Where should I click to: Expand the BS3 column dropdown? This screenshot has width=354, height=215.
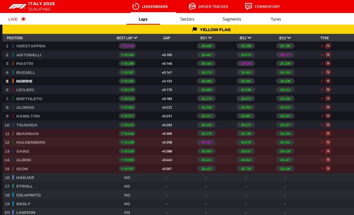(x=289, y=38)
